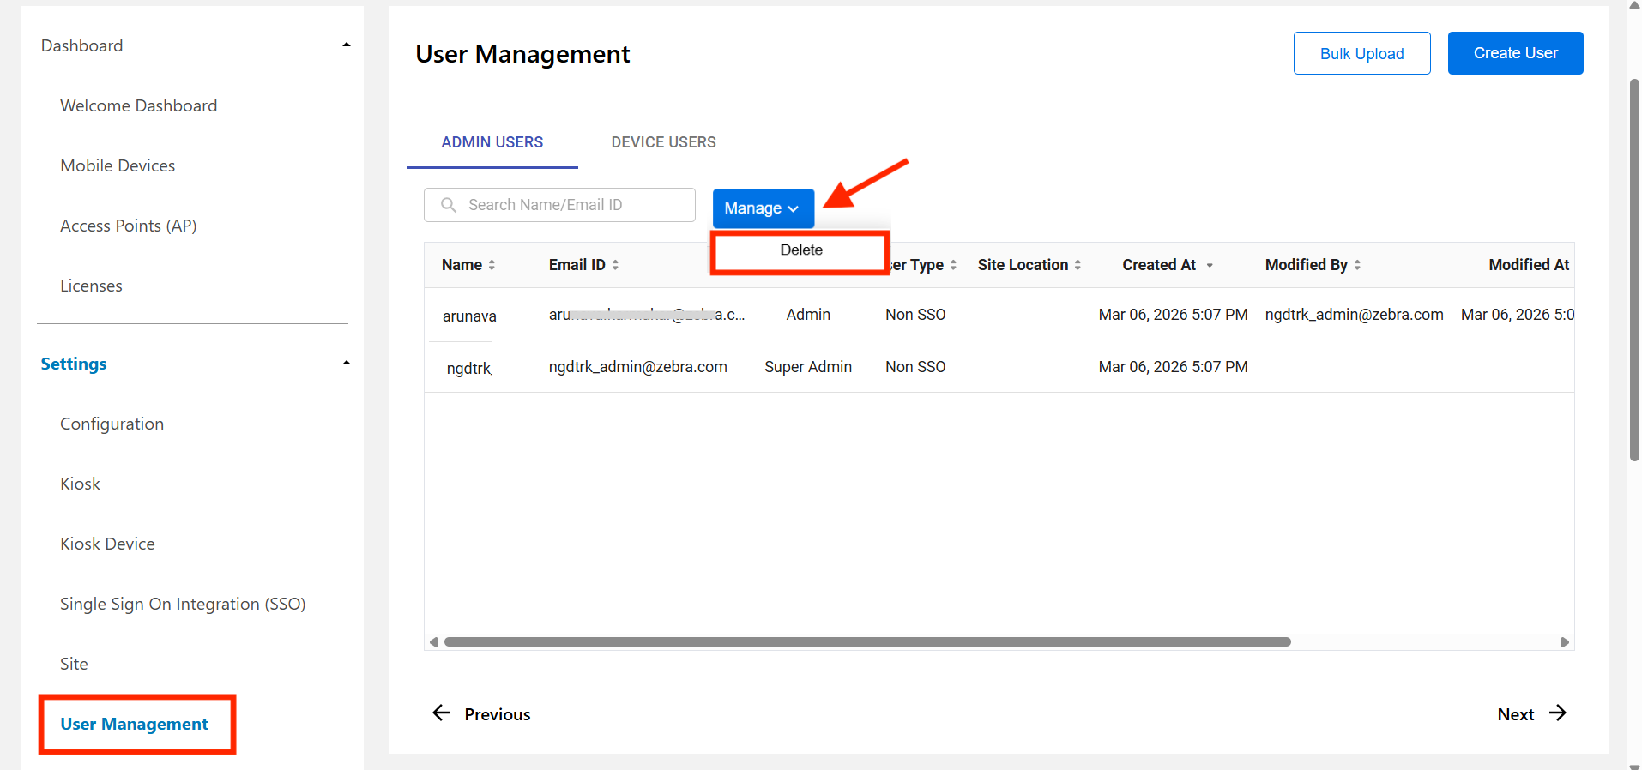Click the search magnifier icon
Screen dimensions: 1642x770
point(448,205)
